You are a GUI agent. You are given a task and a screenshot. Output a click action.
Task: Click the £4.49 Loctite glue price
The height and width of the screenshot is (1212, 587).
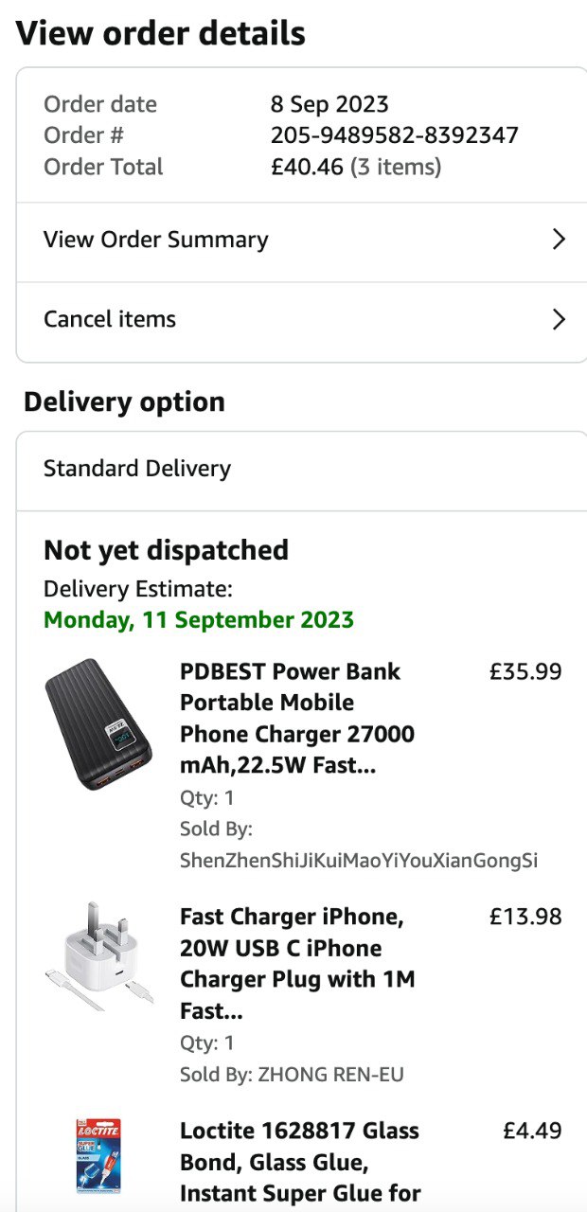532,1131
